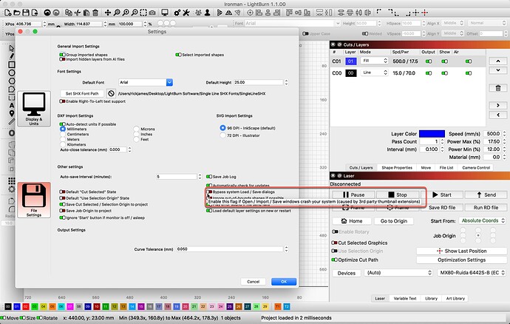Image resolution: width=510 pixels, height=324 pixels.
Task: Toggle Enable Right-To-Left text support
Action: (x=62, y=101)
